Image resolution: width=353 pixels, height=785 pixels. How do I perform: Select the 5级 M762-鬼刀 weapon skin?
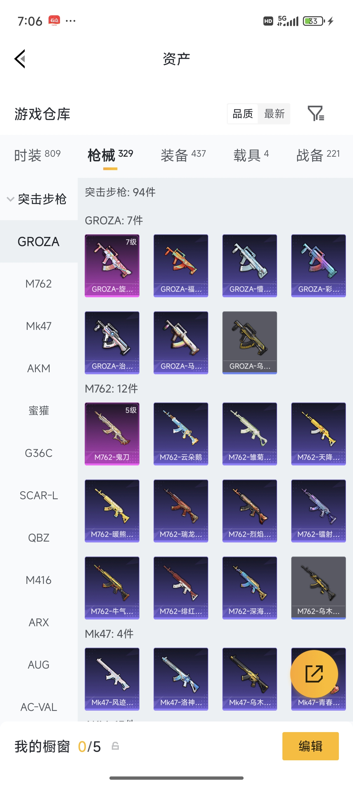pyautogui.click(x=112, y=434)
